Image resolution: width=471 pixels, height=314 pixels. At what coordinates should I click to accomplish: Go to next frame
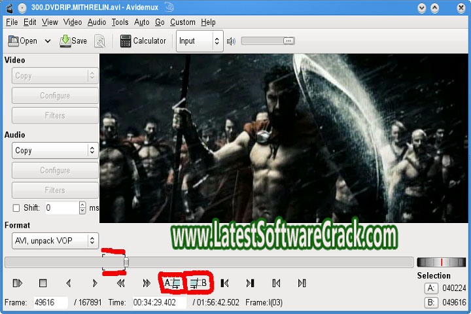[x=95, y=283]
